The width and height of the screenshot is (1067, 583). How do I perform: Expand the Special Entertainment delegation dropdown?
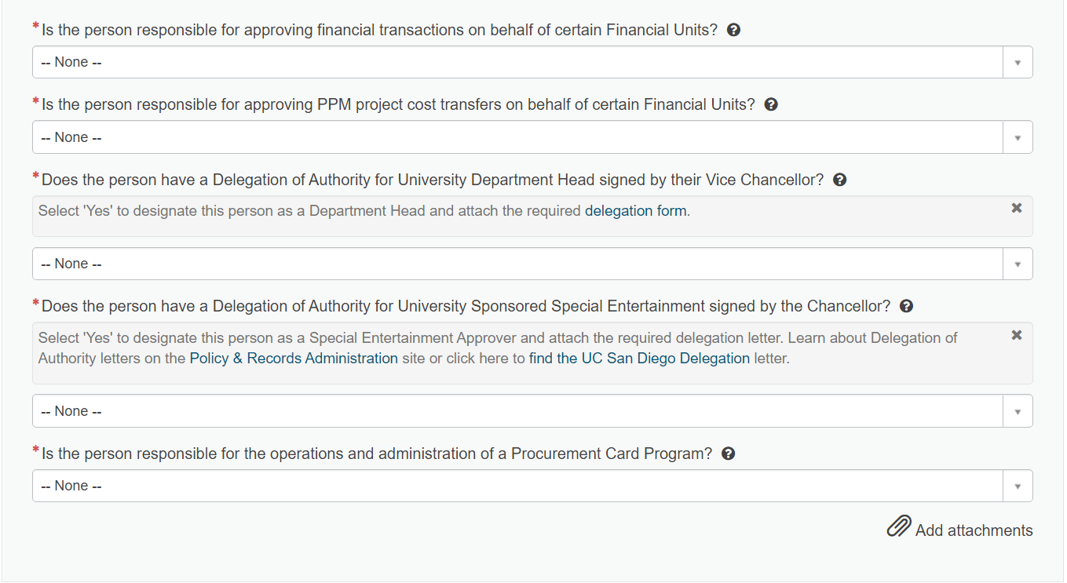pos(532,411)
